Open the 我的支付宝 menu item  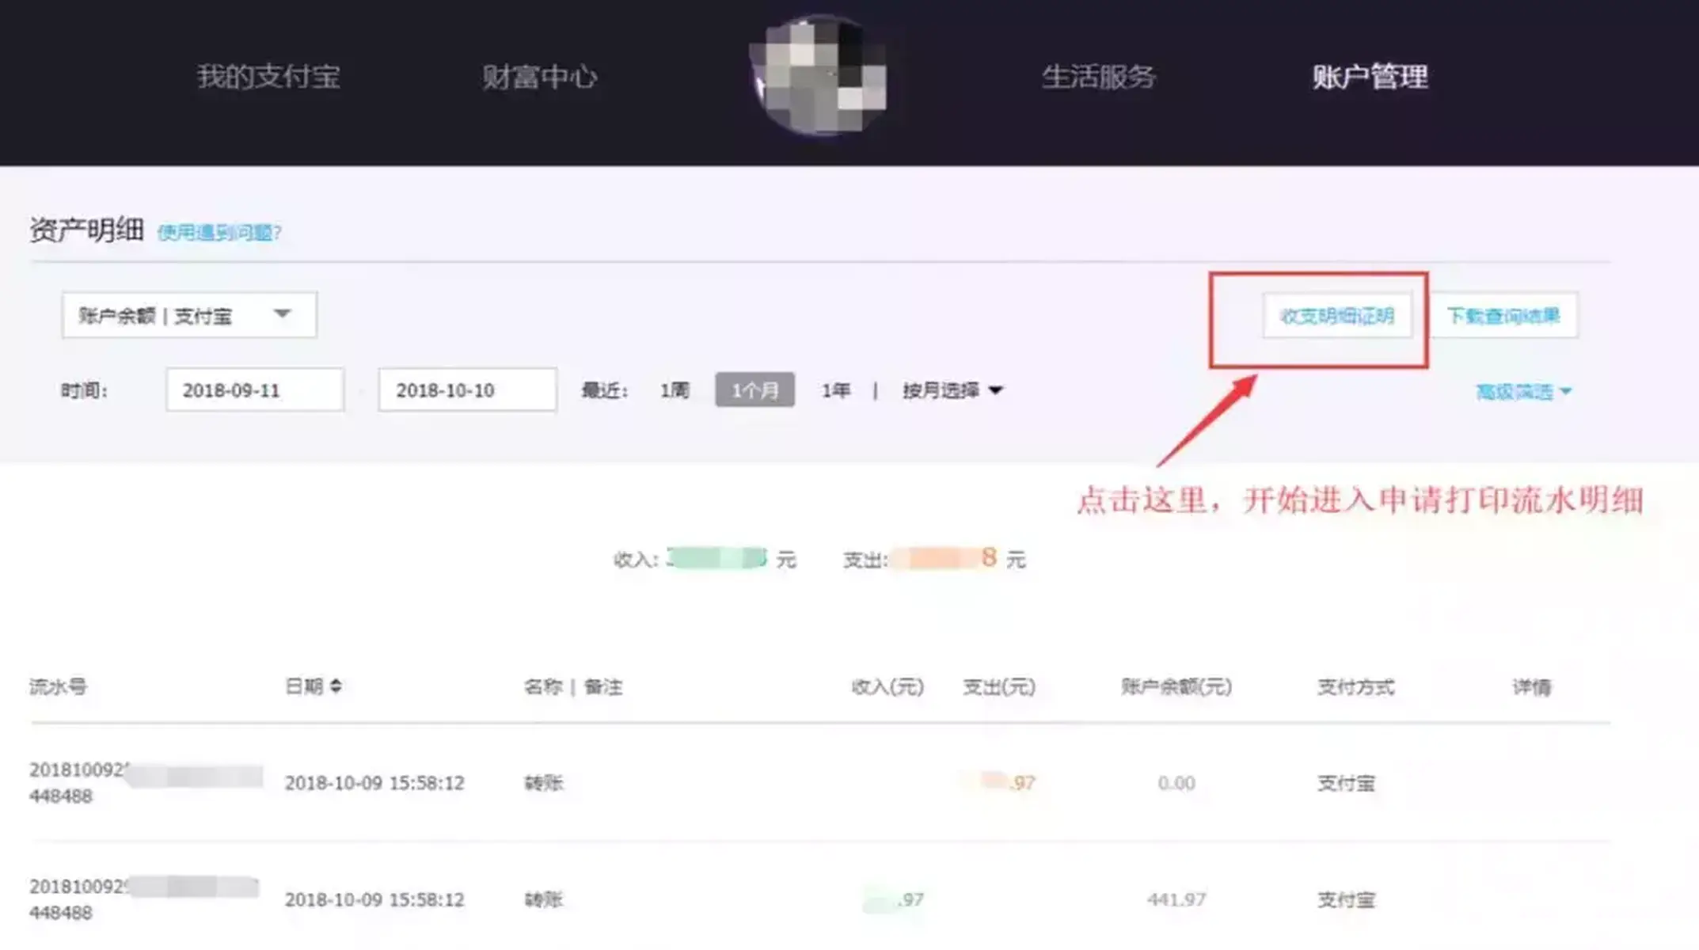(270, 77)
